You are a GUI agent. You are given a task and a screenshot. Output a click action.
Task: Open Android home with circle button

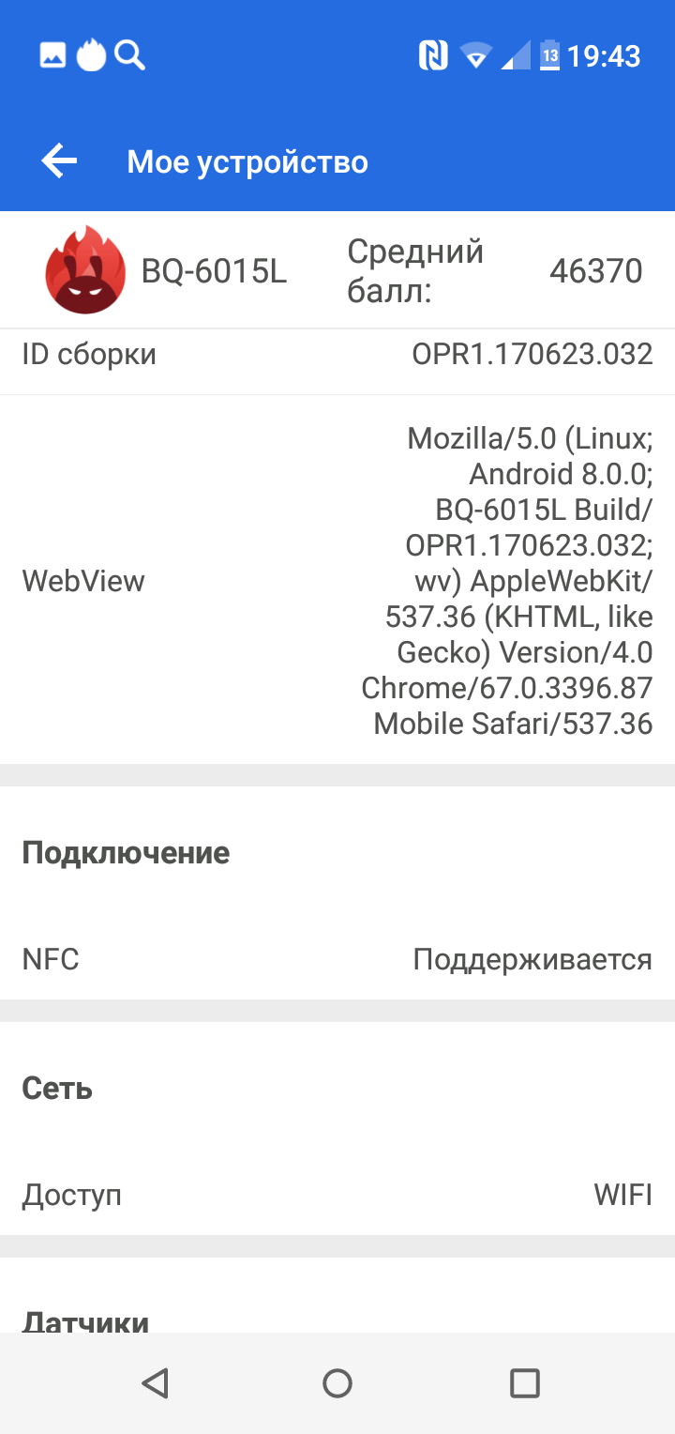coord(337,1382)
